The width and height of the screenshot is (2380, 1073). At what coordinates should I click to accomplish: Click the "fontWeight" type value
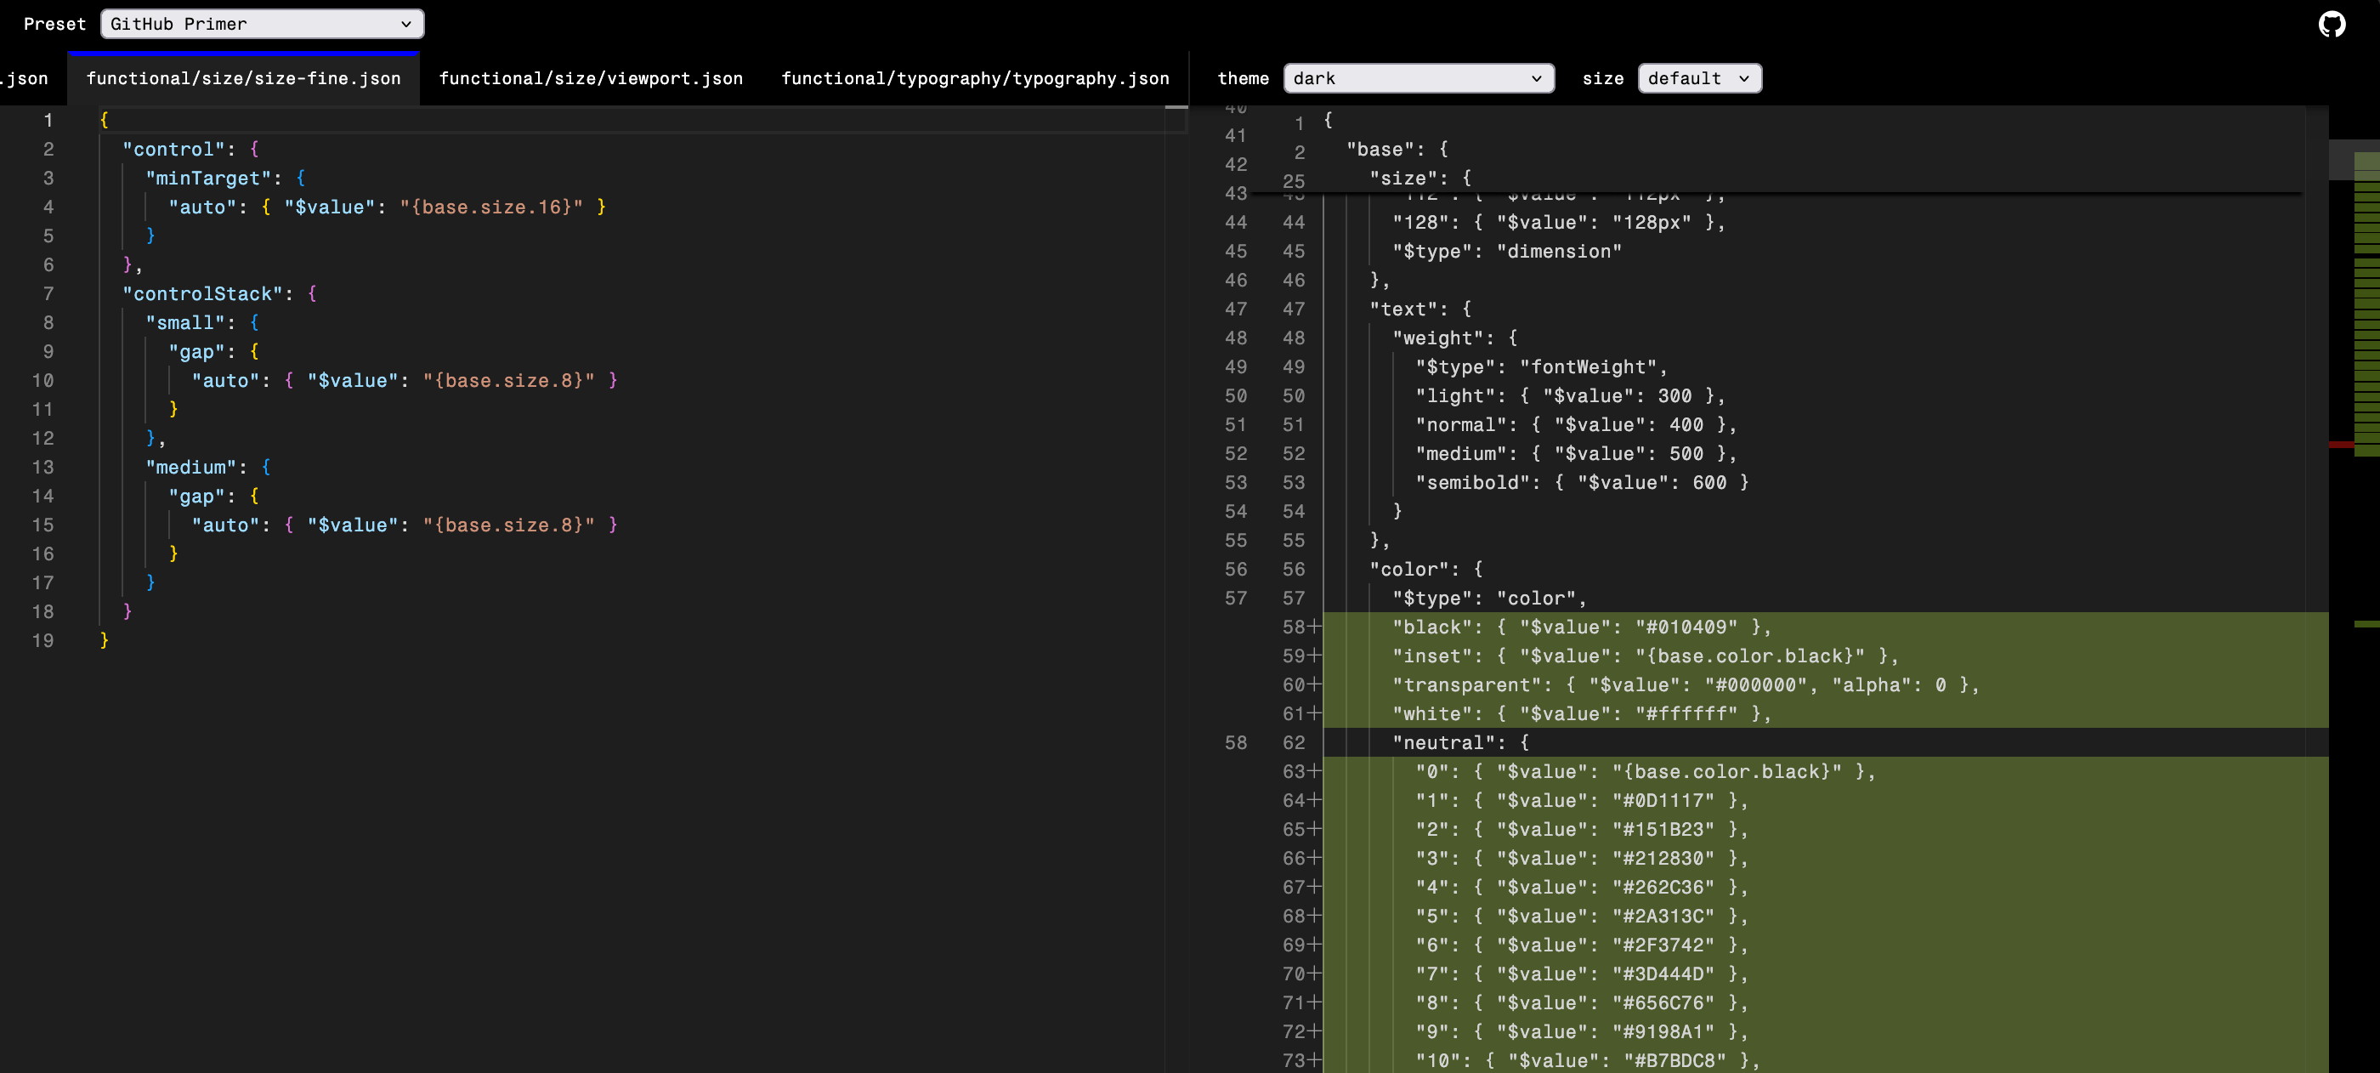[1588, 367]
